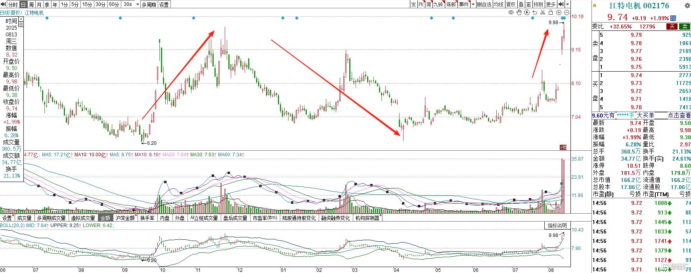Select the 日 daily period tab
Viewport: 691px width, 273px height.
point(23,4)
